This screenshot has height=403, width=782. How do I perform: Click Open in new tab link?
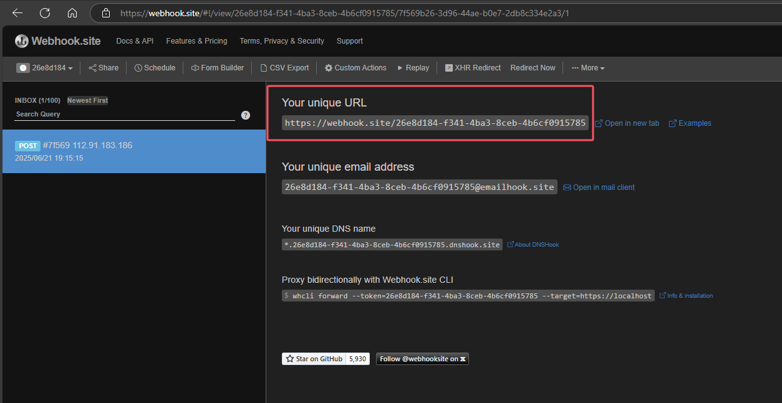pyautogui.click(x=627, y=123)
